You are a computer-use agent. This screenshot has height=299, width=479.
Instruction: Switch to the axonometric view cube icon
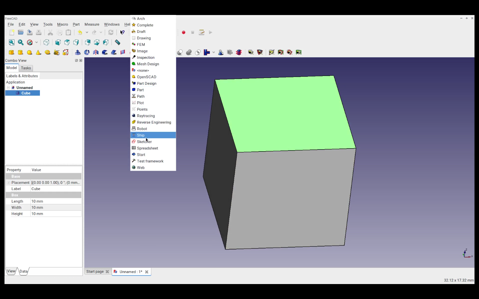pos(47,43)
